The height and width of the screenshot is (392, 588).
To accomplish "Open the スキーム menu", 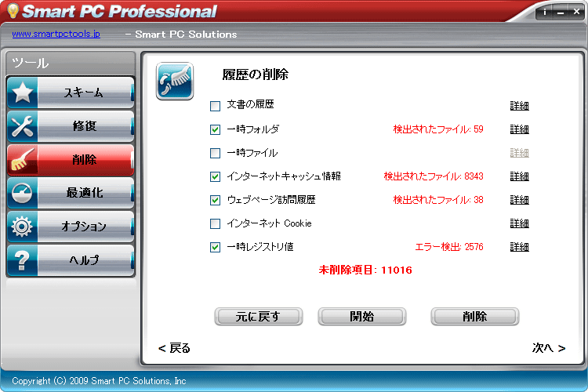I will pos(71,93).
